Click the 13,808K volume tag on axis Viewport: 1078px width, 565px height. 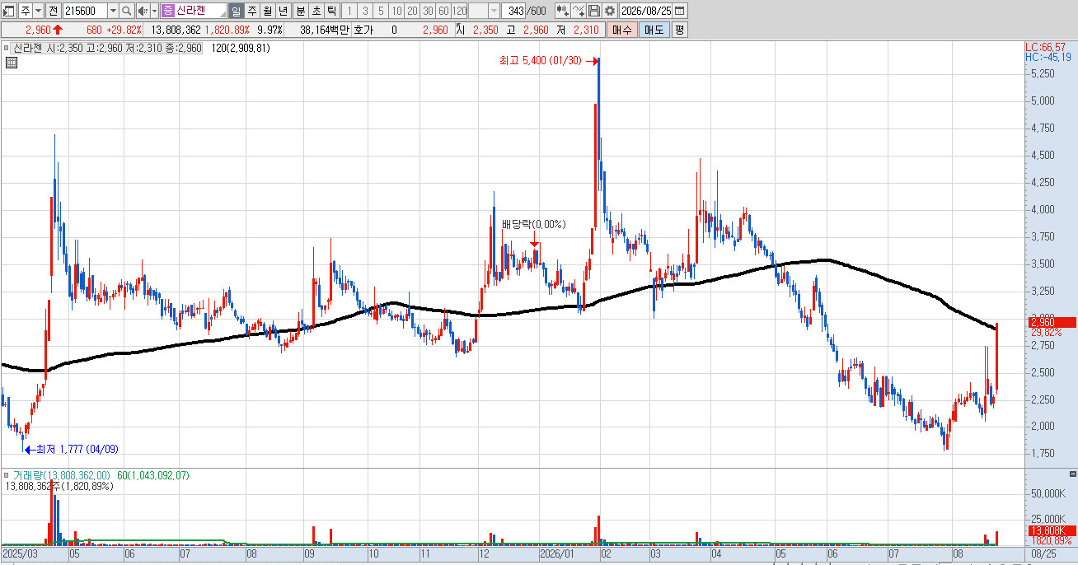pyautogui.click(x=1051, y=530)
